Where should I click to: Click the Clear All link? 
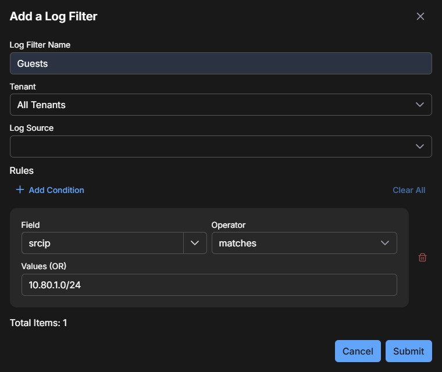click(x=409, y=190)
